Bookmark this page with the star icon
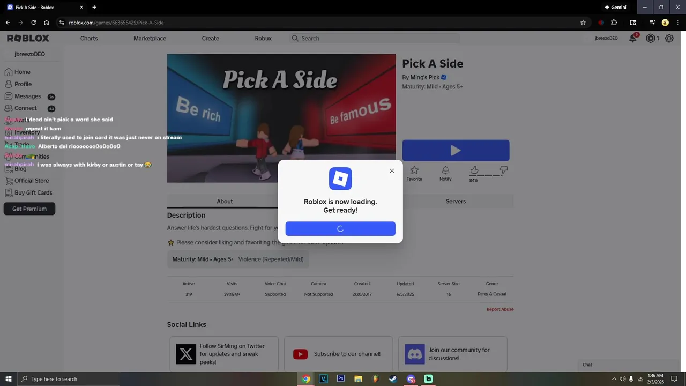Image resolution: width=686 pixels, height=386 pixels. pyautogui.click(x=583, y=23)
